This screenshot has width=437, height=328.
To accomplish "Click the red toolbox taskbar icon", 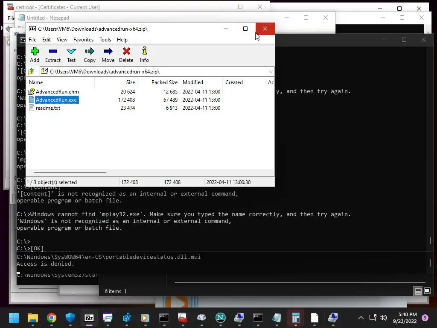I will 183,318.
